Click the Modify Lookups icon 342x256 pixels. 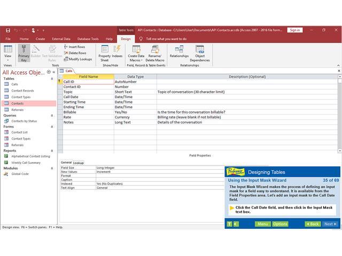(x=77, y=59)
